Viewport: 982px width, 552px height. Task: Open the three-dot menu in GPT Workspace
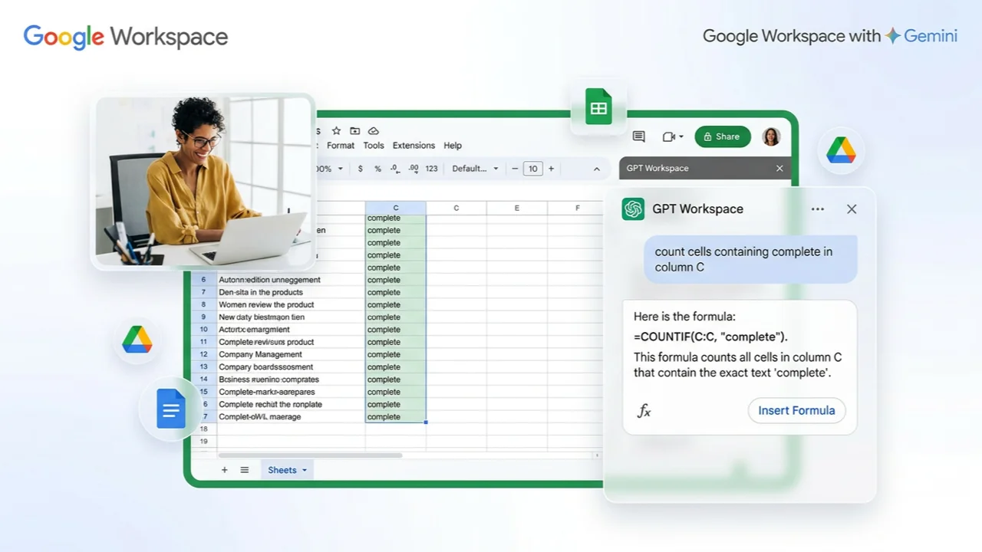coord(818,209)
